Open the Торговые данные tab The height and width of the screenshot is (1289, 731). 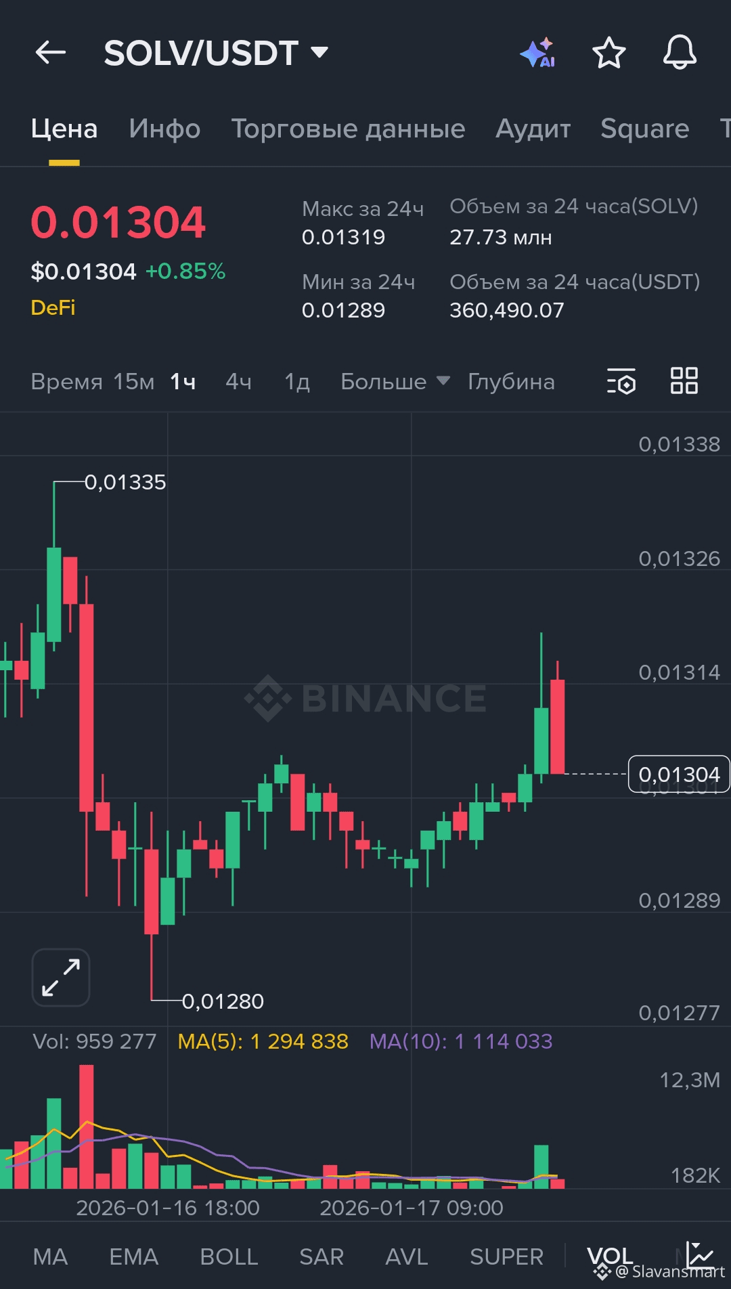pyautogui.click(x=348, y=129)
